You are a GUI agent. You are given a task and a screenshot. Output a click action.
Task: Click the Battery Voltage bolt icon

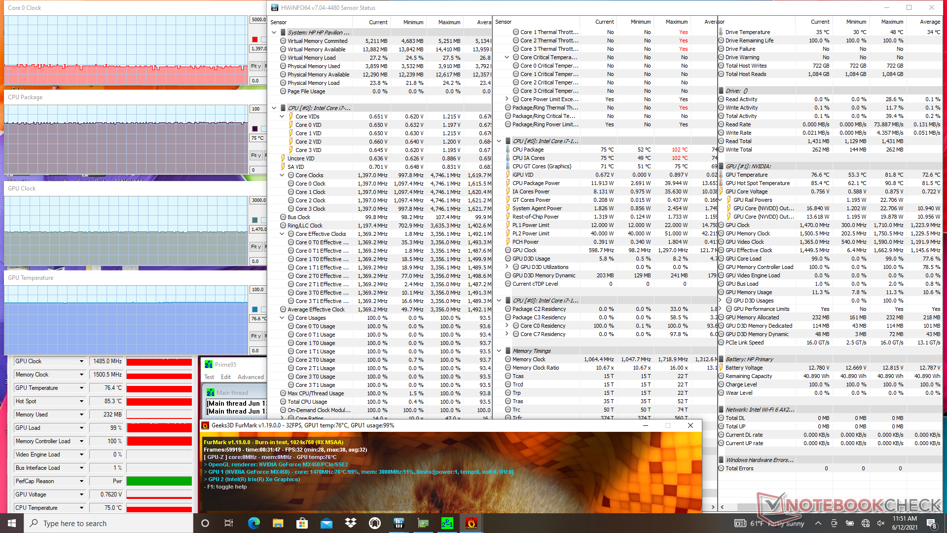721,368
